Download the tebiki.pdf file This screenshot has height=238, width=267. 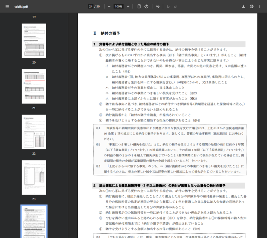pyautogui.click(x=243, y=7)
